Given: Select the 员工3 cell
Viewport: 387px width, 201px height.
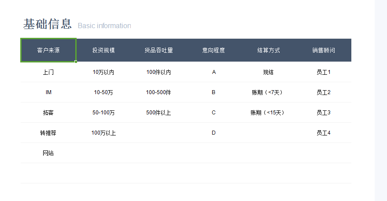Looking at the screenshot, I should (324, 113).
